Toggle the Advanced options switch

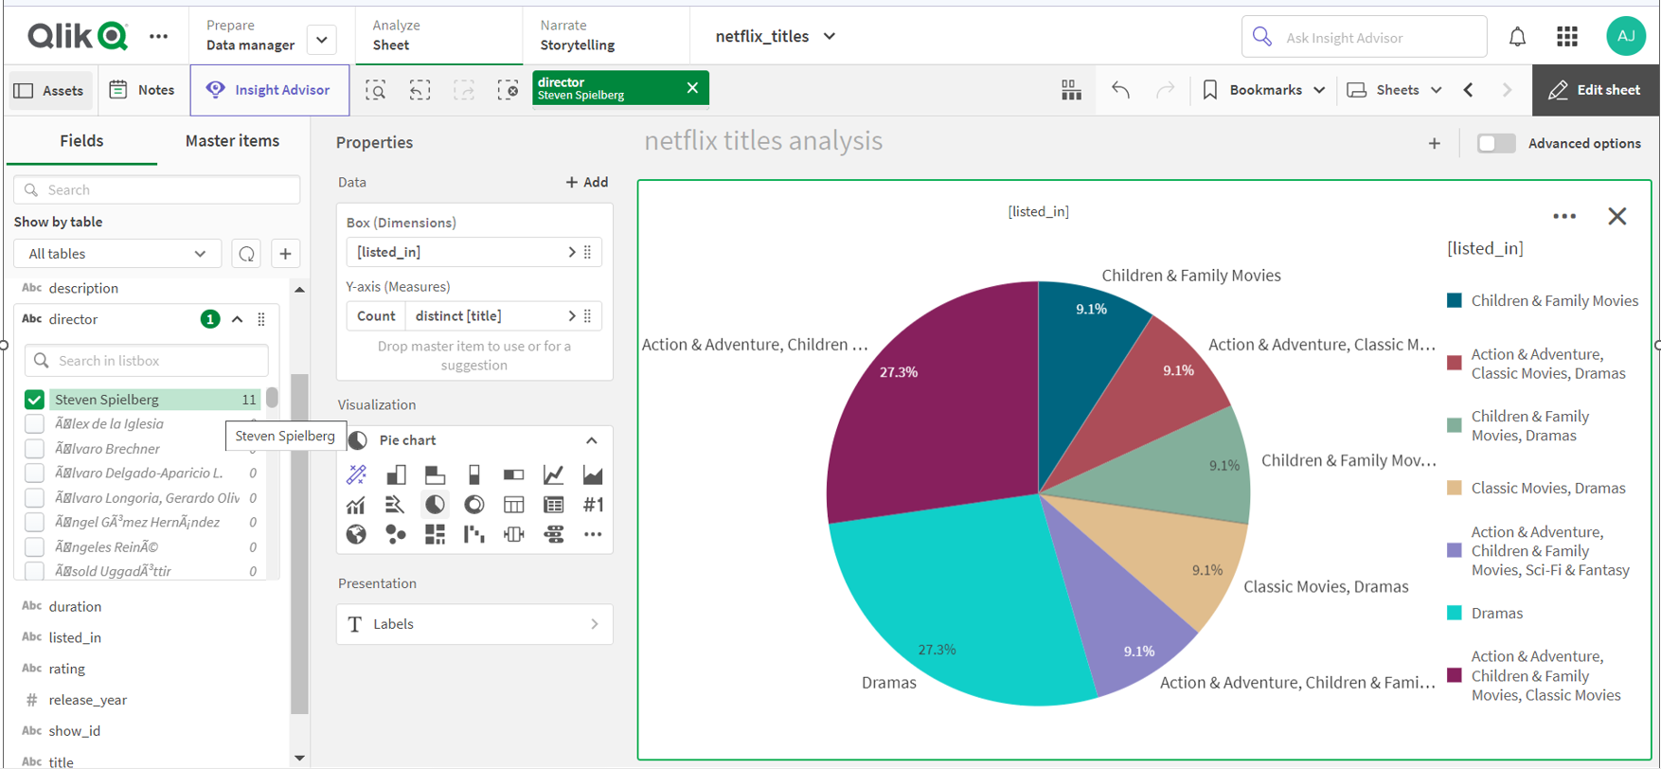1495,143
